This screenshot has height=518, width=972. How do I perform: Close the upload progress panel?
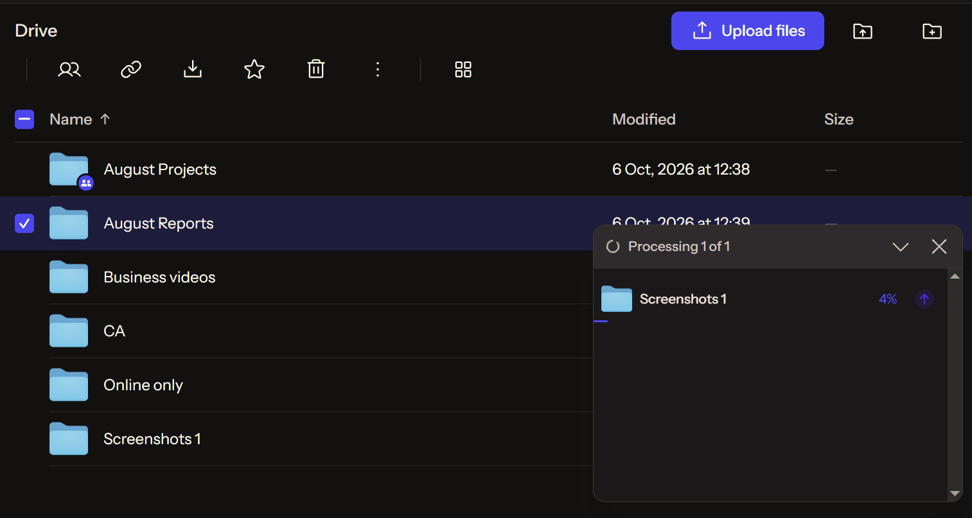pos(939,246)
